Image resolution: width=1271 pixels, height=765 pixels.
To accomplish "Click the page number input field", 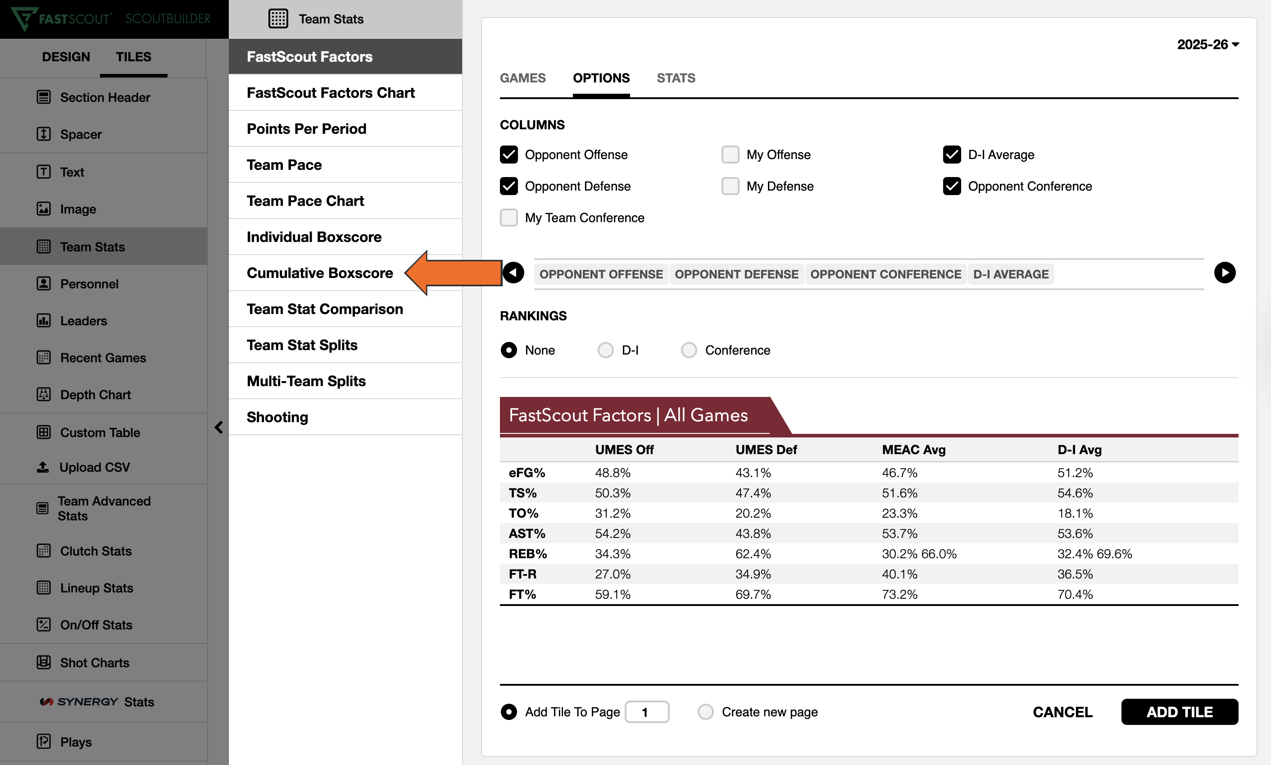I will pyautogui.click(x=647, y=712).
